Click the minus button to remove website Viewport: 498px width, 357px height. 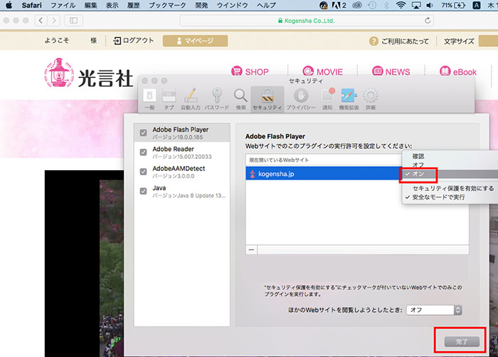coord(252,250)
